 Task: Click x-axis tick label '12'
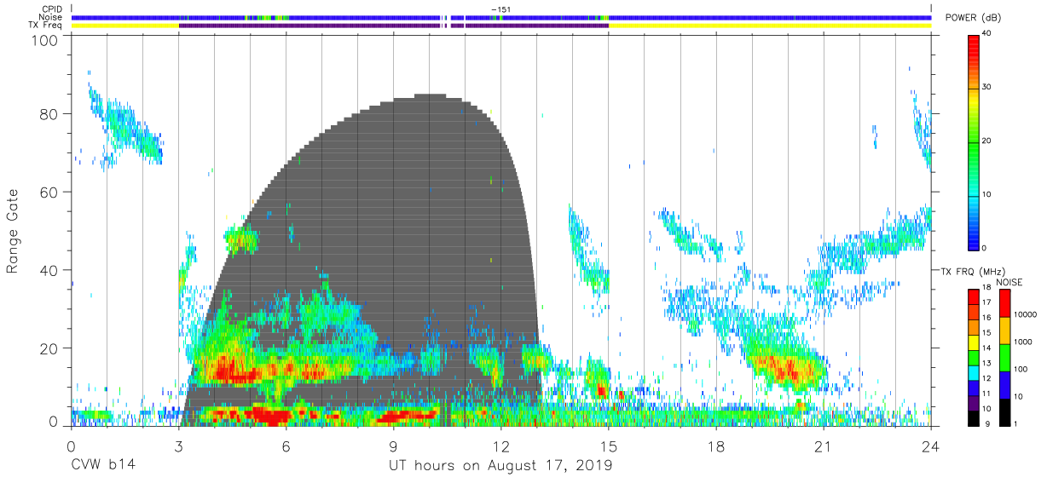(500, 446)
